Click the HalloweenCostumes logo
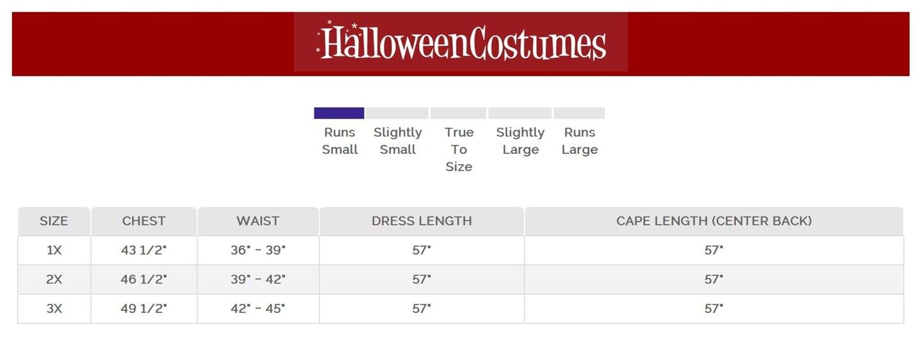 (x=461, y=43)
